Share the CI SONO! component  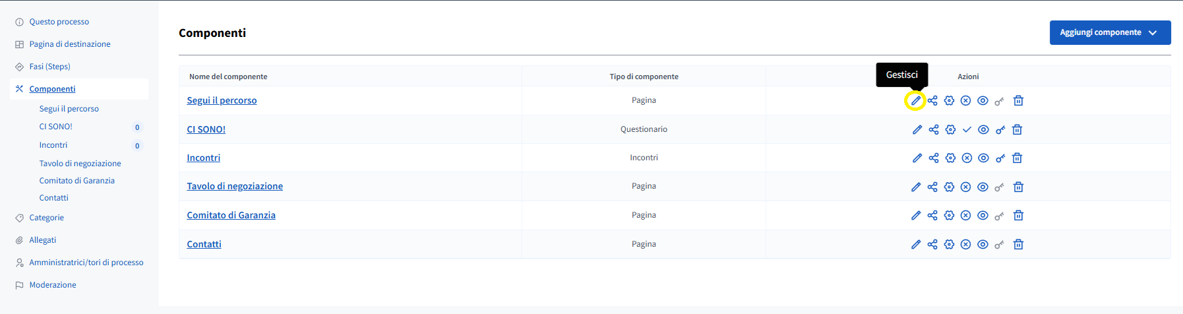click(x=934, y=130)
